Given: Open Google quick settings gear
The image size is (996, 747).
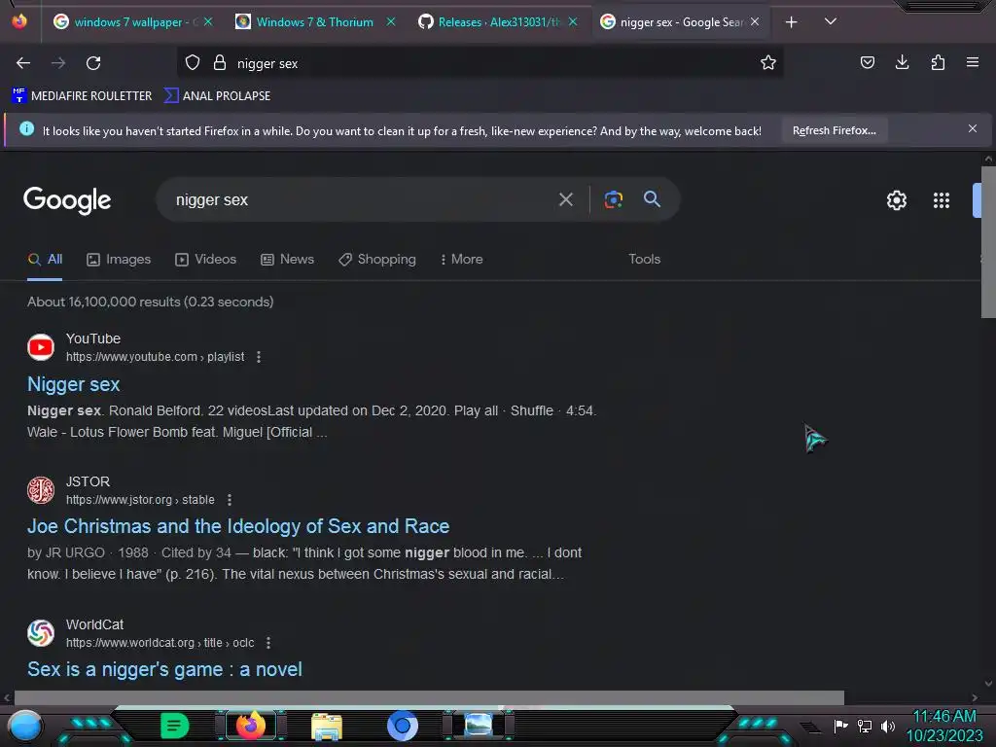Looking at the screenshot, I should click(896, 200).
